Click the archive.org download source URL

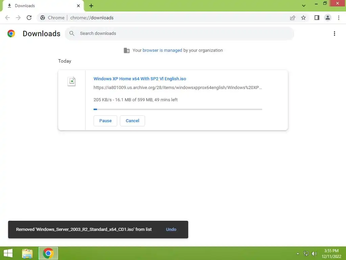pos(178,88)
